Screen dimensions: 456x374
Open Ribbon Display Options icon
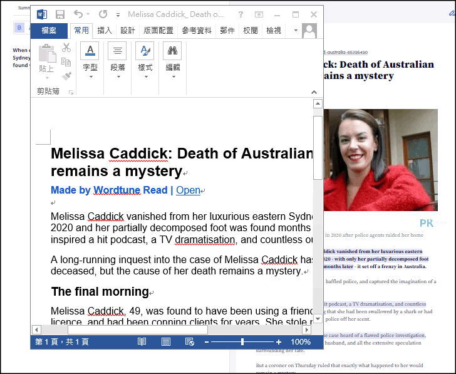[259, 14]
